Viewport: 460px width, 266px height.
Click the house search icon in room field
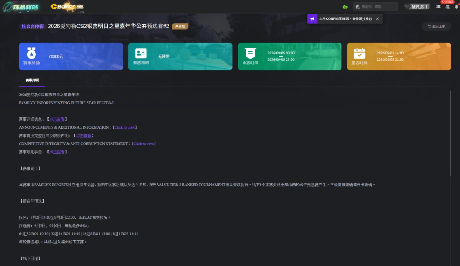click(x=357, y=6)
